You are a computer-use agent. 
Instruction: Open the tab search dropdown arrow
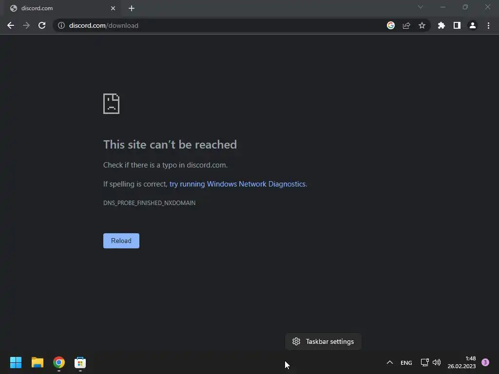point(421,7)
